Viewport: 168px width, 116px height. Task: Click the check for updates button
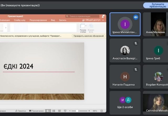click(89, 36)
